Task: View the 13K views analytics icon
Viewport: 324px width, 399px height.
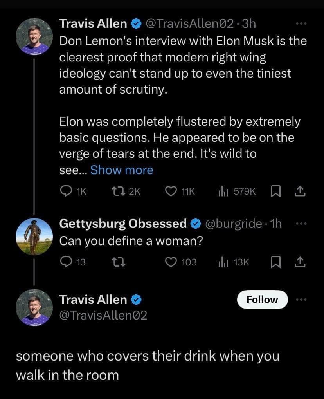Action: pos(222,262)
